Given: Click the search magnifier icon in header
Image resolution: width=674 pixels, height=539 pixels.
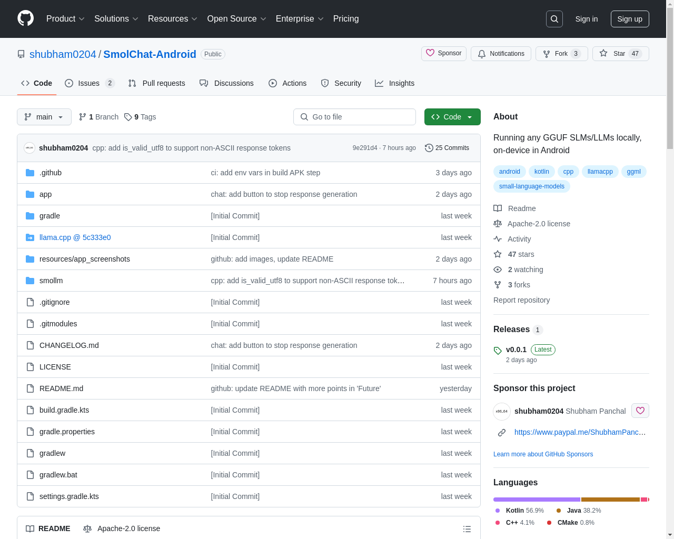Looking at the screenshot, I should (554, 19).
